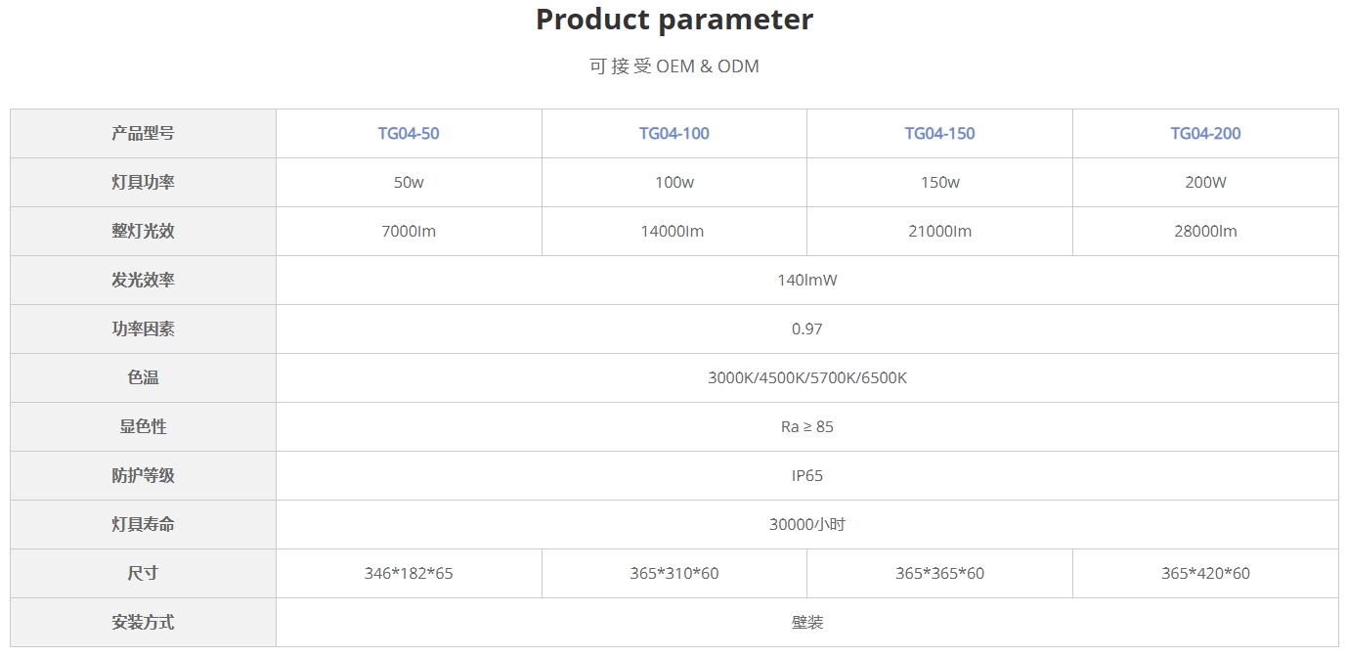This screenshot has width=1347, height=657.
Task: Open the TG04-100 model link
Action: click(x=673, y=134)
